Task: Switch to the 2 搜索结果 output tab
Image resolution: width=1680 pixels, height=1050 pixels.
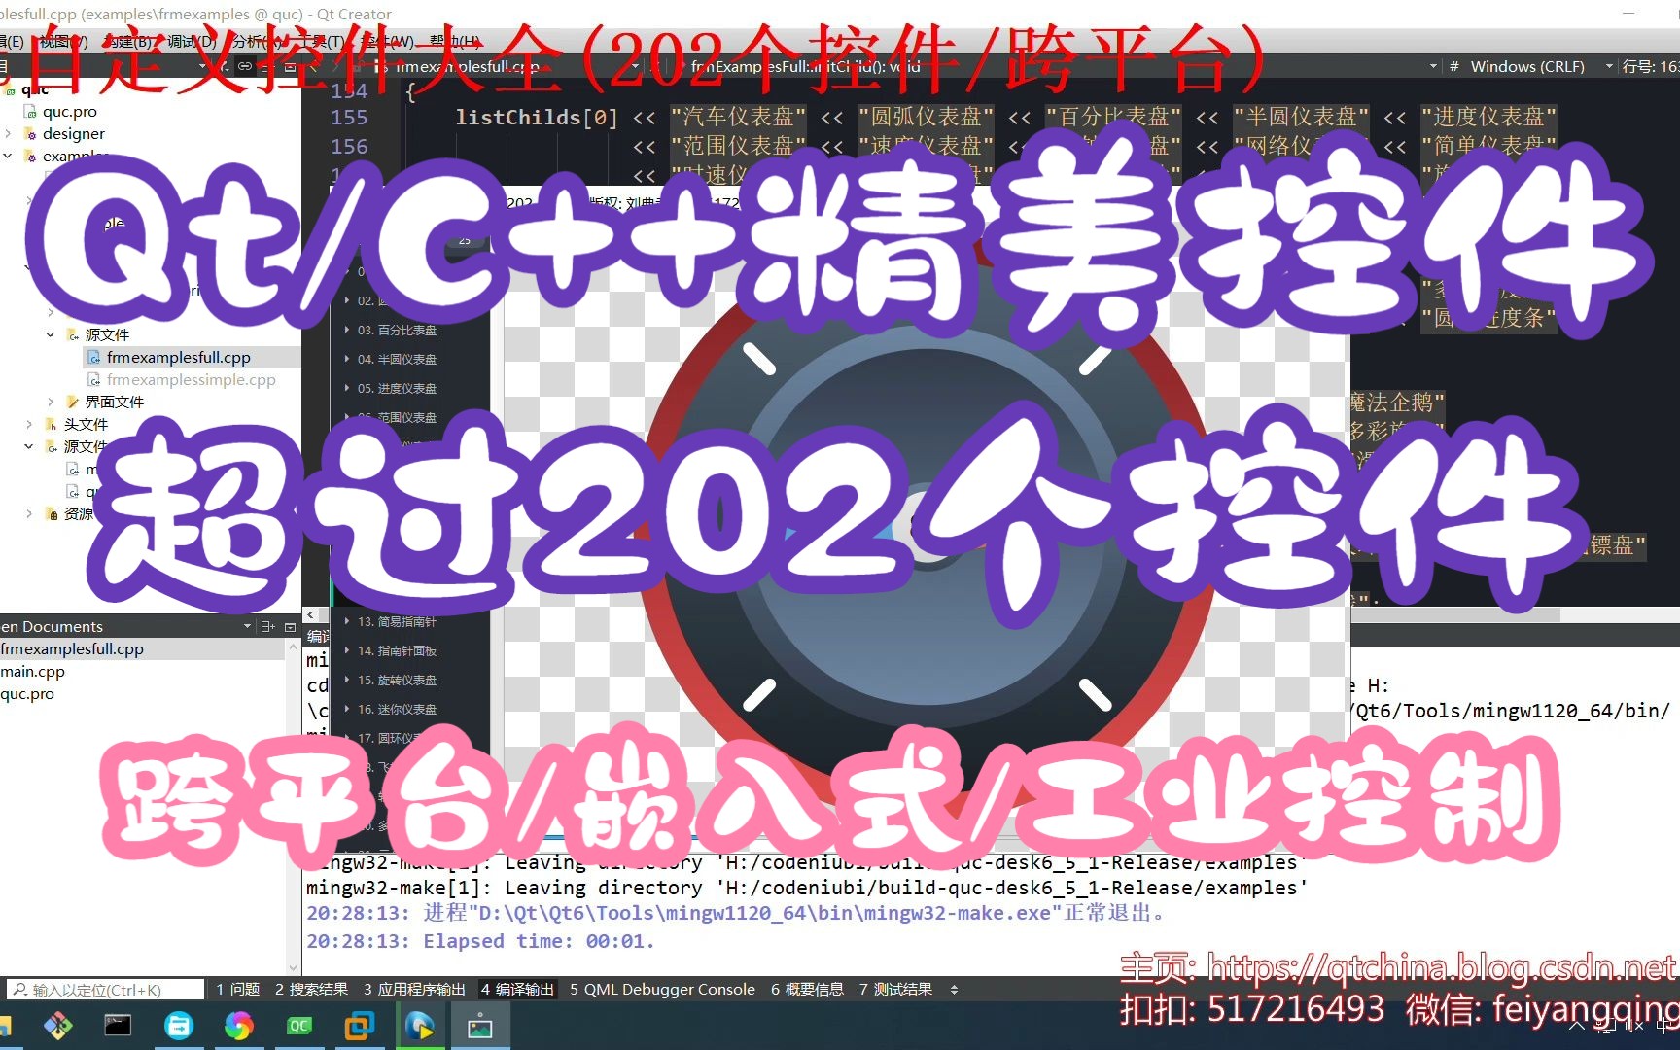Action: [311, 990]
